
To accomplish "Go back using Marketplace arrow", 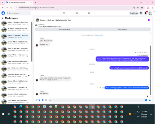I will (3, 18).
